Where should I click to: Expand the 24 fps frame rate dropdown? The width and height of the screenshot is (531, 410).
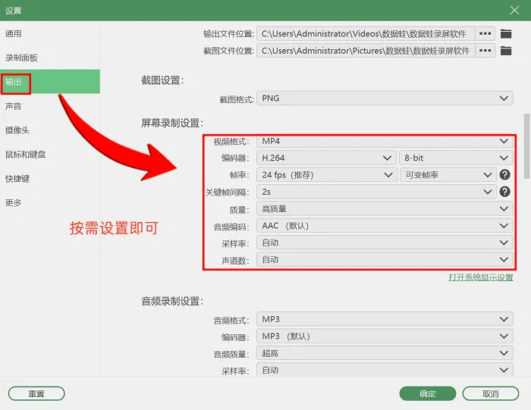(x=326, y=175)
